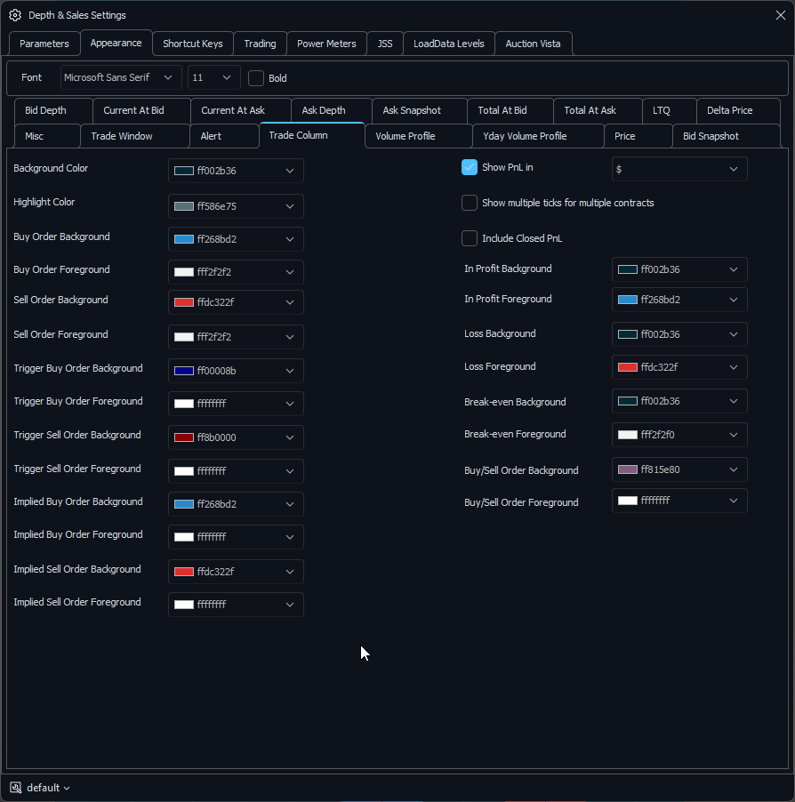Open the PnL currency unit dropdown
The height and width of the screenshot is (802, 795).
679,169
